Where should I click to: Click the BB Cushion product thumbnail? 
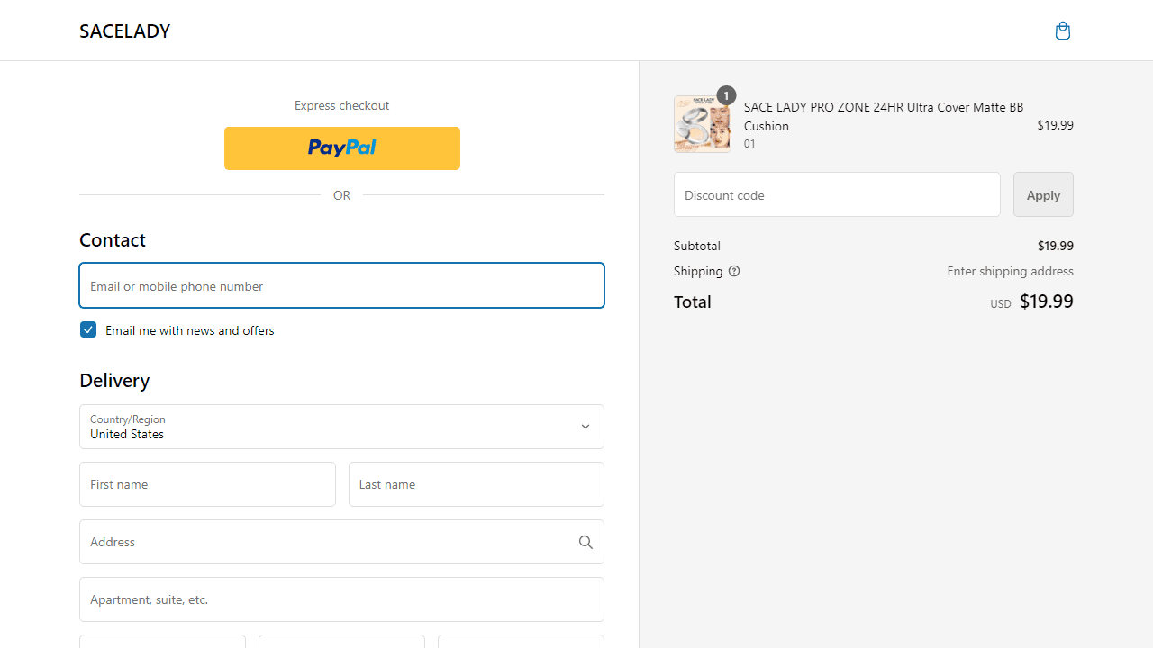703,124
